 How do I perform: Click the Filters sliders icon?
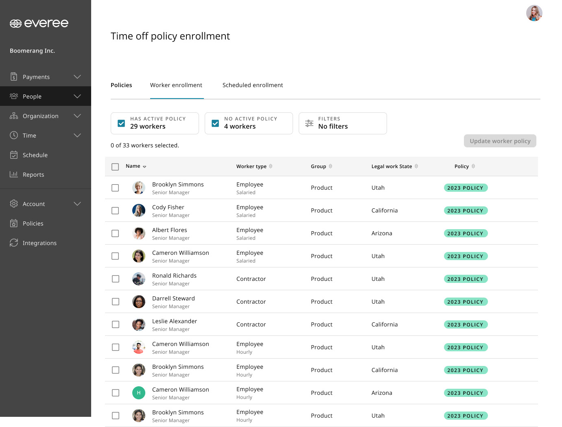pyautogui.click(x=309, y=123)
